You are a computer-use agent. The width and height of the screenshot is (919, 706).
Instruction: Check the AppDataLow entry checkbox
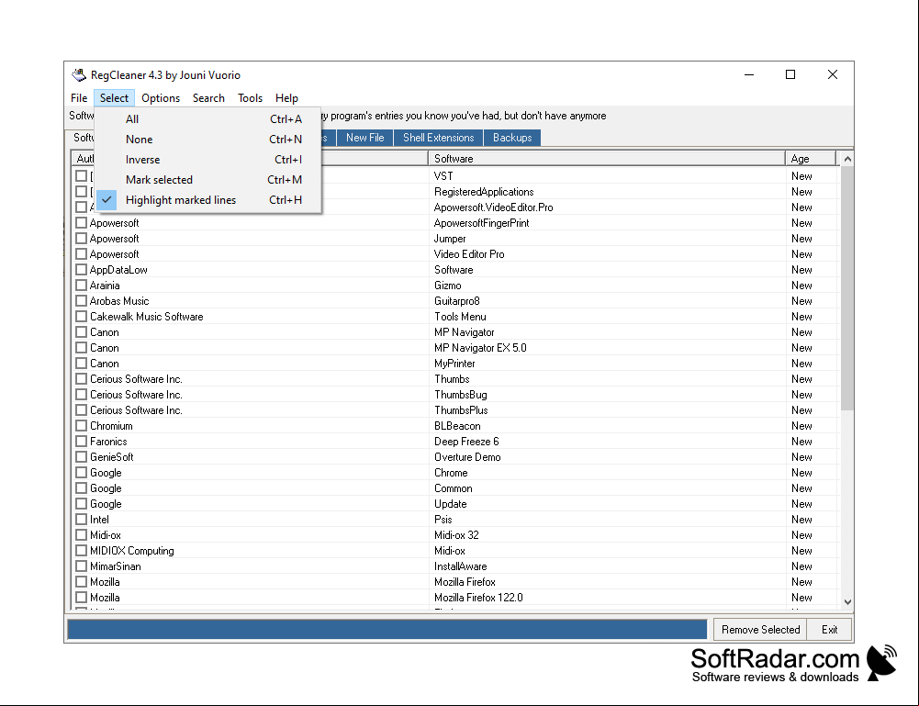(x=82, y=270)
